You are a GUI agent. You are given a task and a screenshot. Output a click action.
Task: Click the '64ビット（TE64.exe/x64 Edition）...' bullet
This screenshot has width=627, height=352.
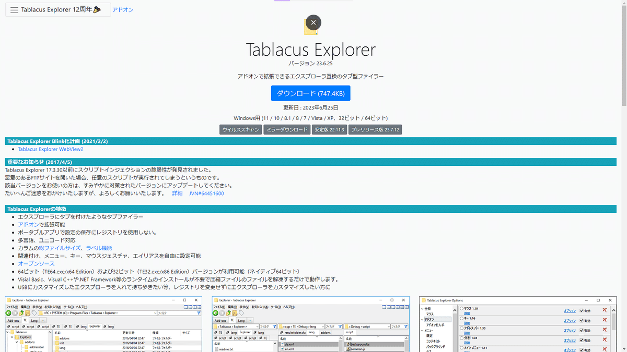[x=159, y=272]
